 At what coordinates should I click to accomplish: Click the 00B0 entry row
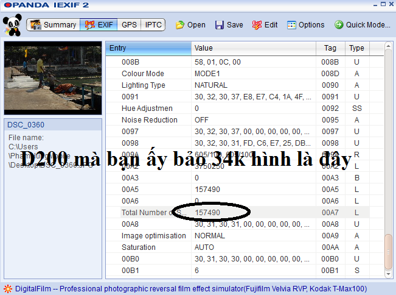click(245, 259)
